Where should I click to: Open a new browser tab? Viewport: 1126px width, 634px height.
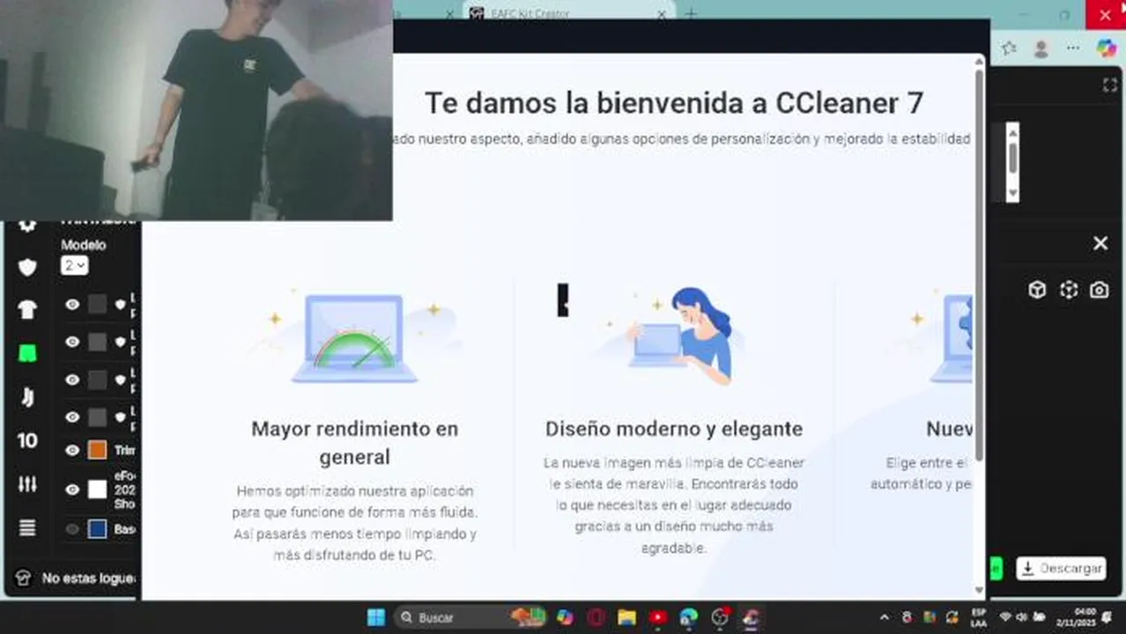pyautogui.click(x=691, y=13)
